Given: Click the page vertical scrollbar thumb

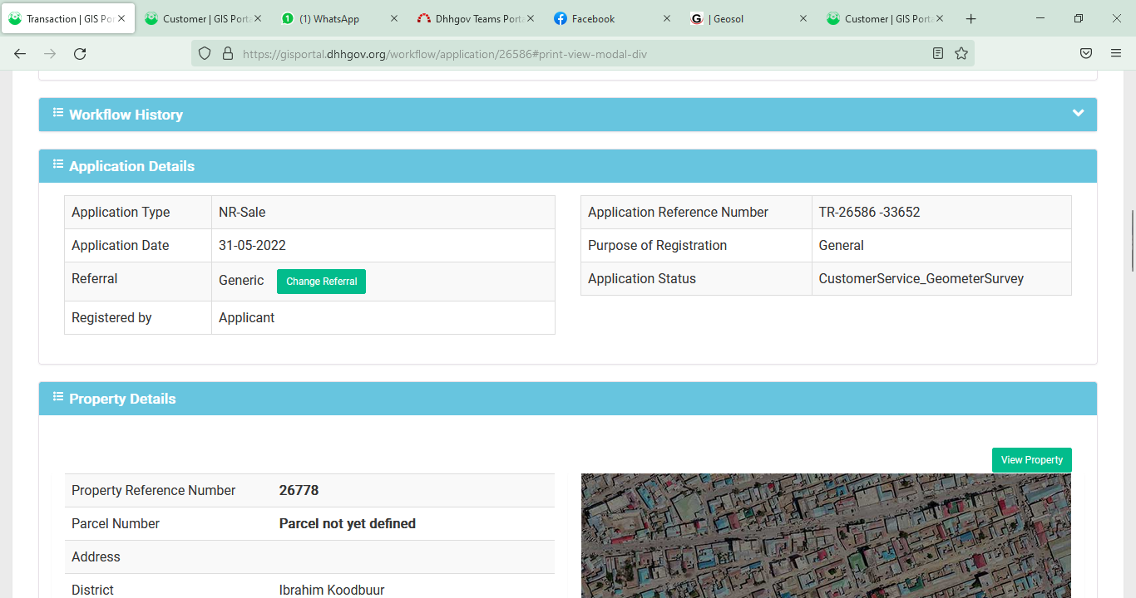Looking at the screenshot, I should pos(1133,241).
